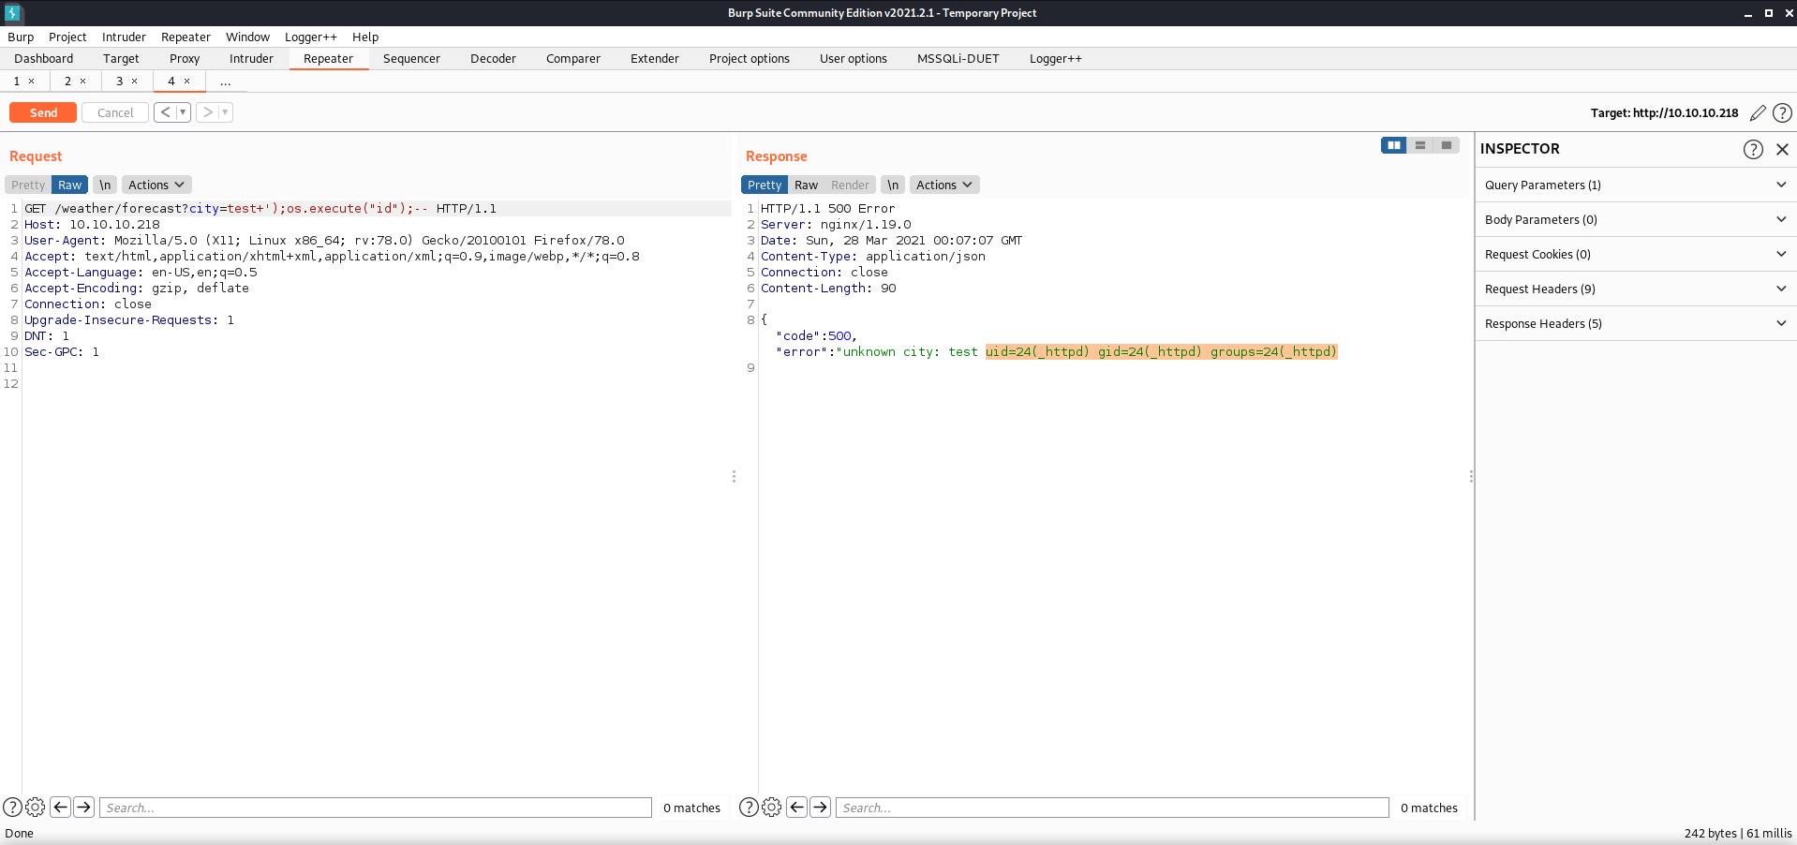Screen dimensions: 1797x845
Task: Open the Project options tab
Action: (x=750, y=58)
